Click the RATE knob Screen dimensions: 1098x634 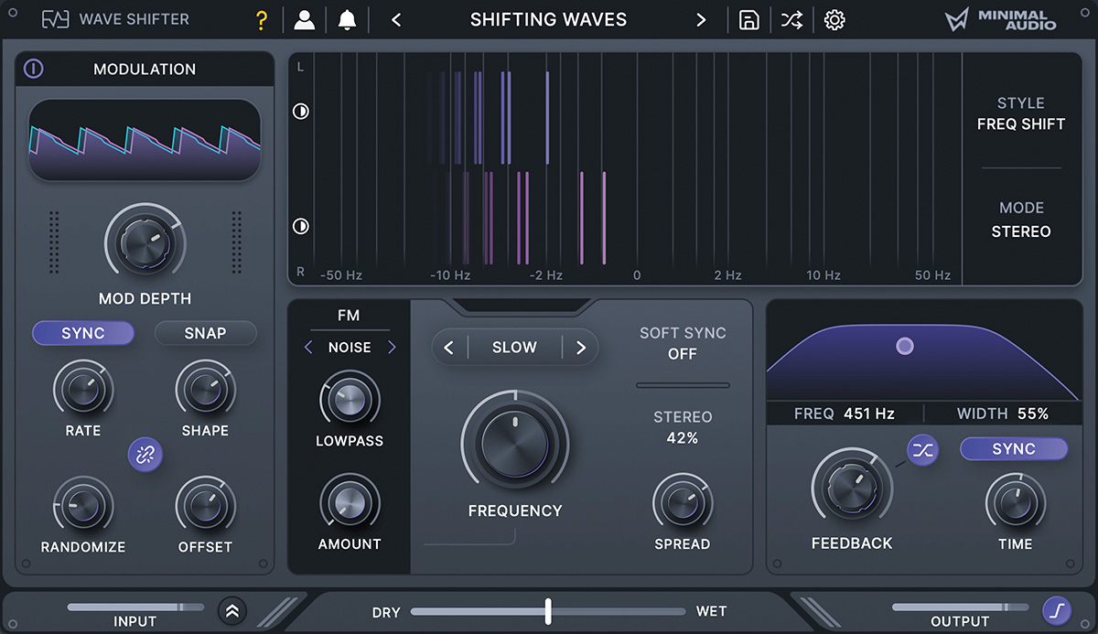pos(83,390)
